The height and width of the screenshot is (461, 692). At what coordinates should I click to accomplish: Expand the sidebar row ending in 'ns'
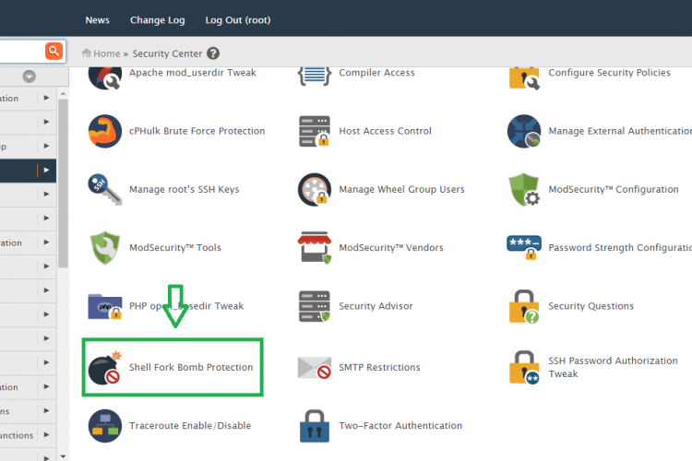click(46, 410)
